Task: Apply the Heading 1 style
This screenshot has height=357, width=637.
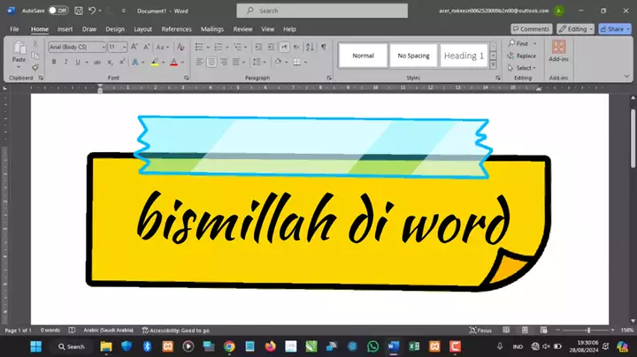Action: tap(464, 56)
